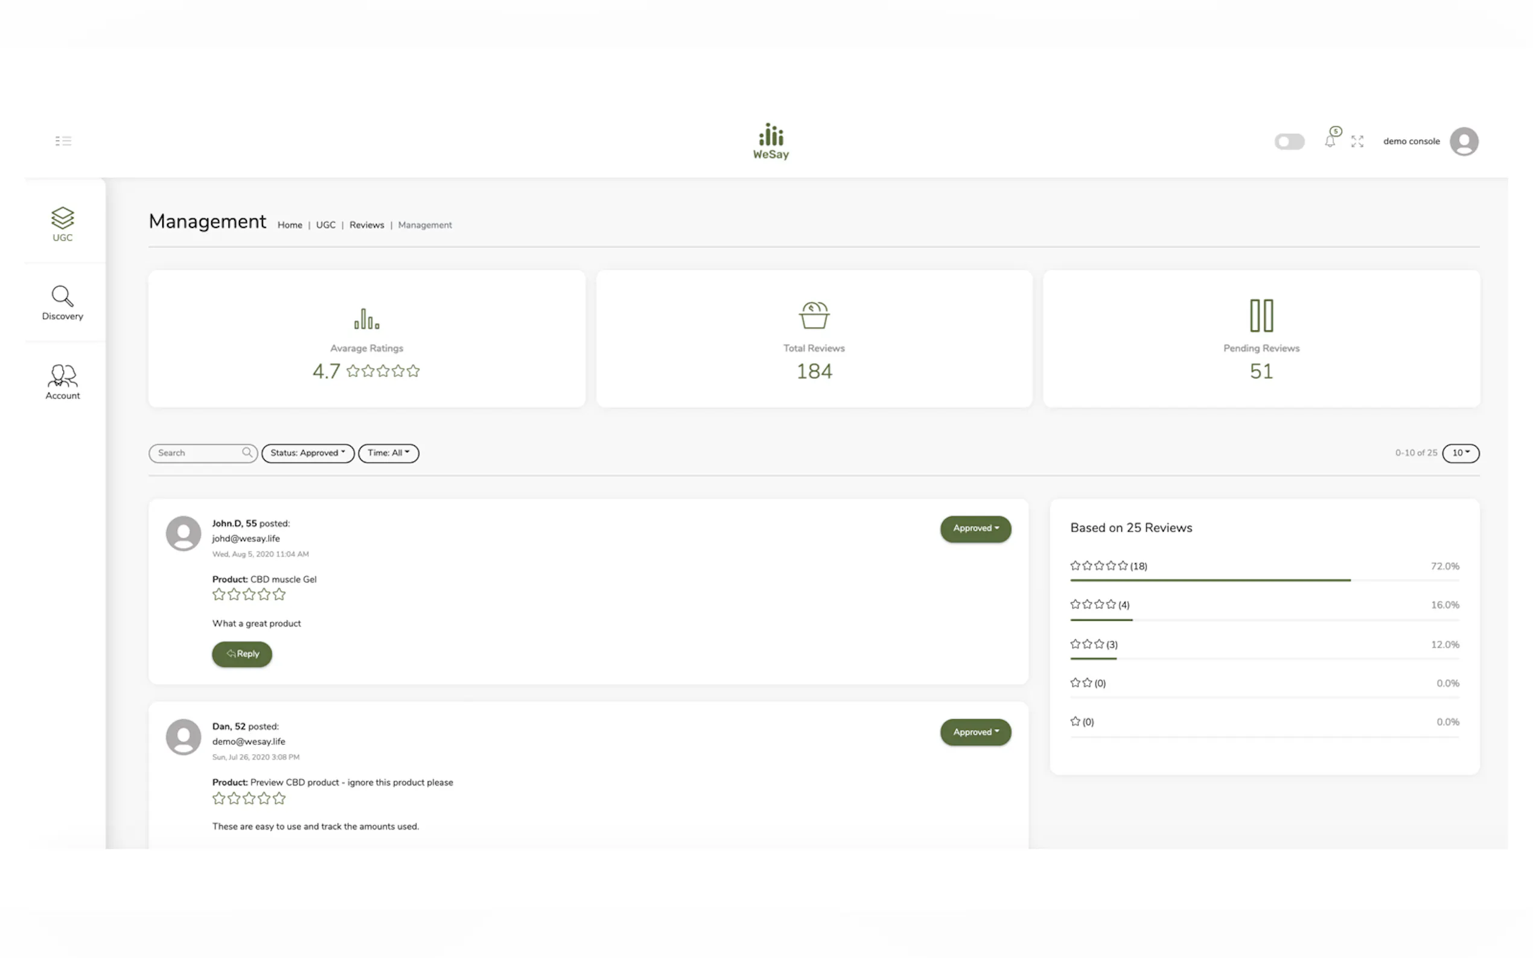
Task: Open the Account sidebar section
Action: coord(62,382)
